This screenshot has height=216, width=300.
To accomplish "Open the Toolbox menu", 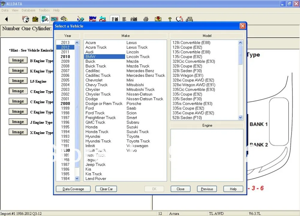I will click(44, 10).
